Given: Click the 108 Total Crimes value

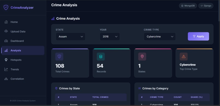Looking at the screenshot, I should pos(60,66).
